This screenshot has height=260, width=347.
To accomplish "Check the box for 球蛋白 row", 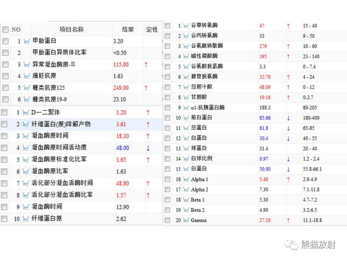I will 167,148.
